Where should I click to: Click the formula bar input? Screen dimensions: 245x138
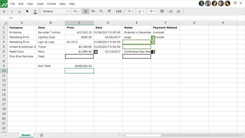pyautogui.click(x=130, y=18)
